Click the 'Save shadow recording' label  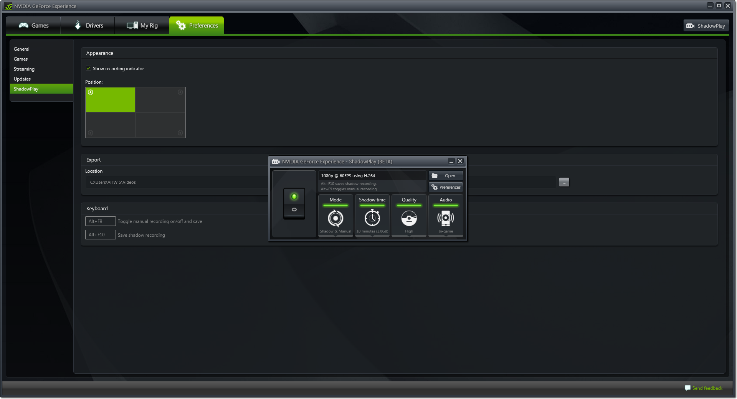(x=141, y=235)
